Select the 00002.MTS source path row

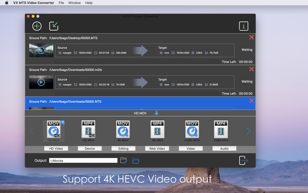(140, 103)
